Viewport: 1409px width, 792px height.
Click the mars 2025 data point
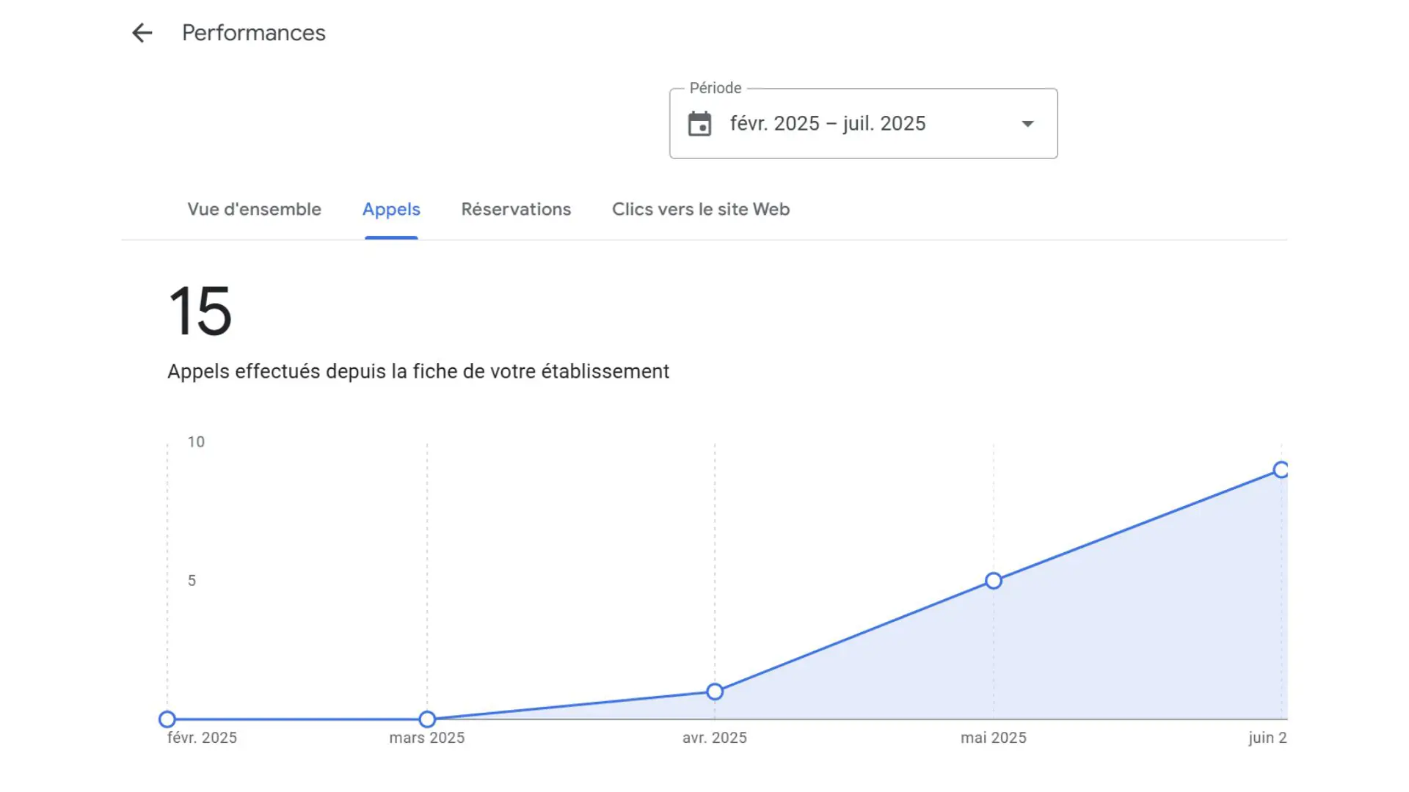pos(427,719)
